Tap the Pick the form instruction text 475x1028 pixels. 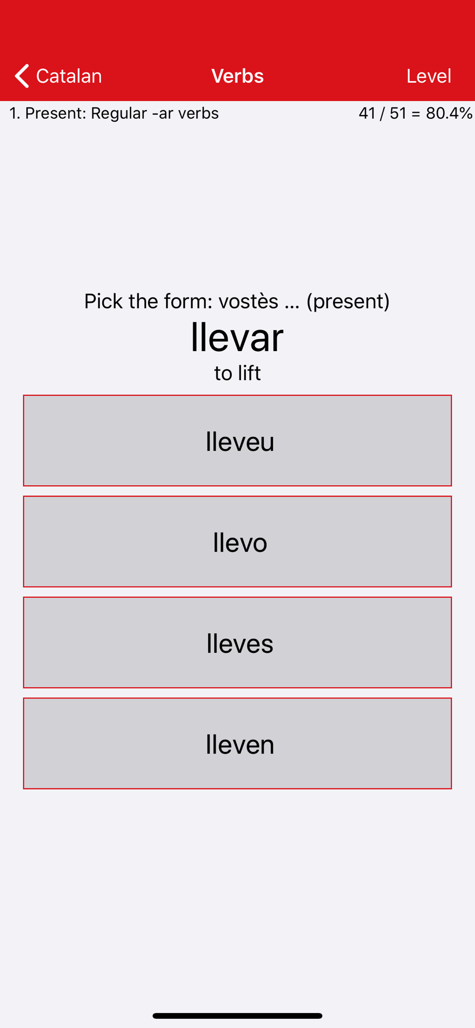point(148,301)
